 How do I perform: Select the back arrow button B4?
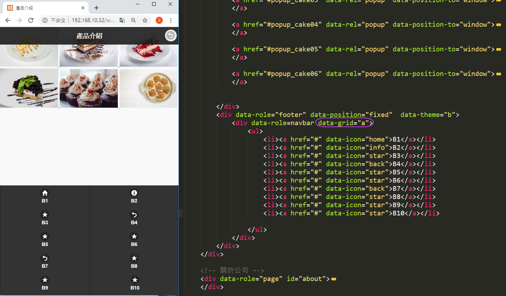click(134, 218)
